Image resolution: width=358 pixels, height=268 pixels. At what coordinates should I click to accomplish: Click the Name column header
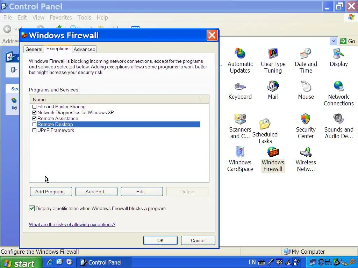tap(115, 99)
